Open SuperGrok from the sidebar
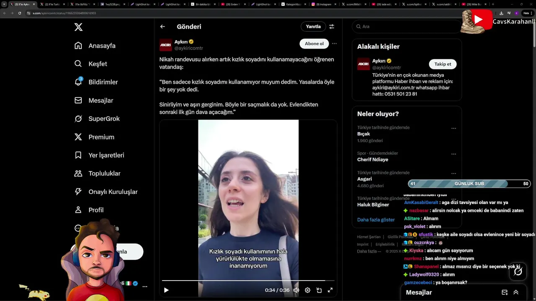Screen dimensions: 536x301 (97, 119)
